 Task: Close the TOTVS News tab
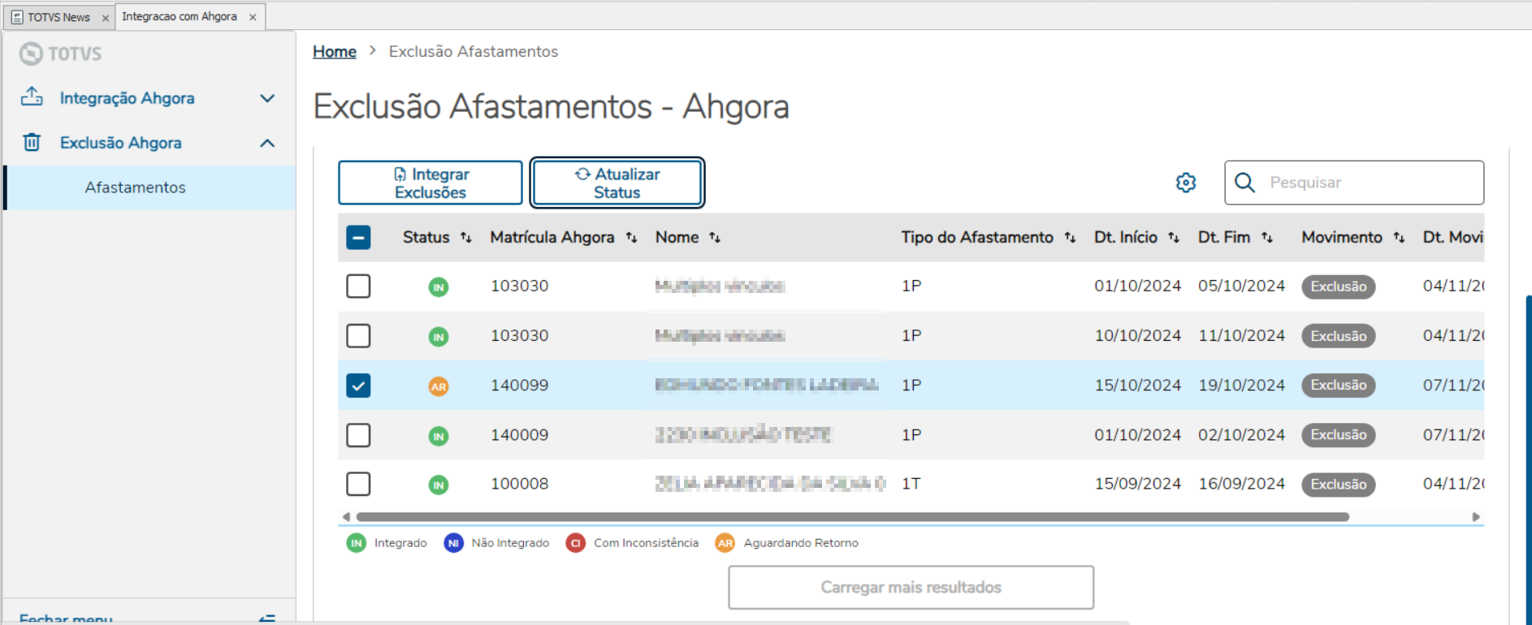[106, 18]
